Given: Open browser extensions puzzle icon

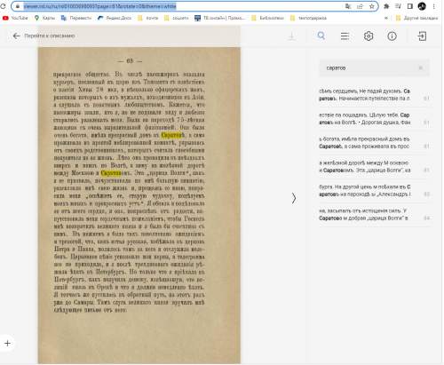Looking at the screenshot, I should click(386, 6).
